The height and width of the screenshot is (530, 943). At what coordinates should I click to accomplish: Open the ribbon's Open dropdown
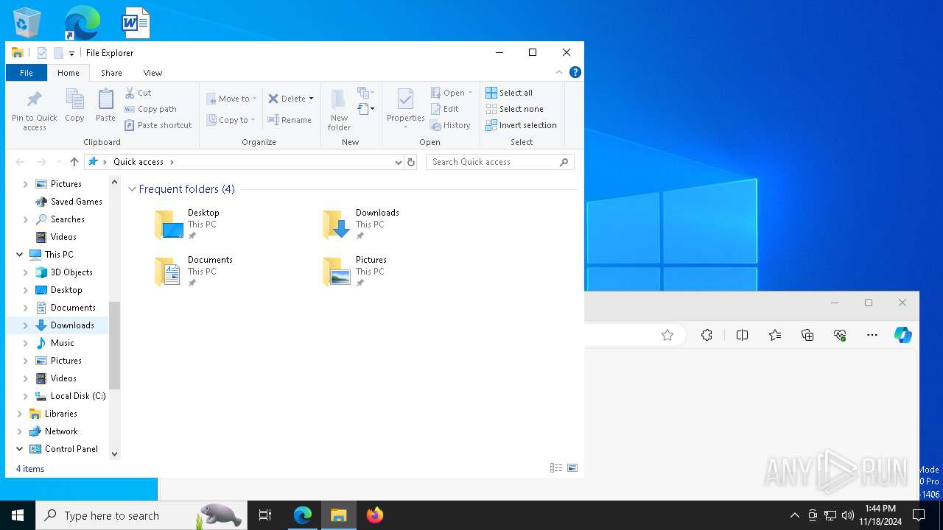point(451,93)
